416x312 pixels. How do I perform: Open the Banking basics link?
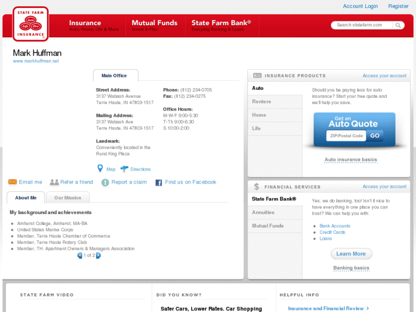pos(351,268)
